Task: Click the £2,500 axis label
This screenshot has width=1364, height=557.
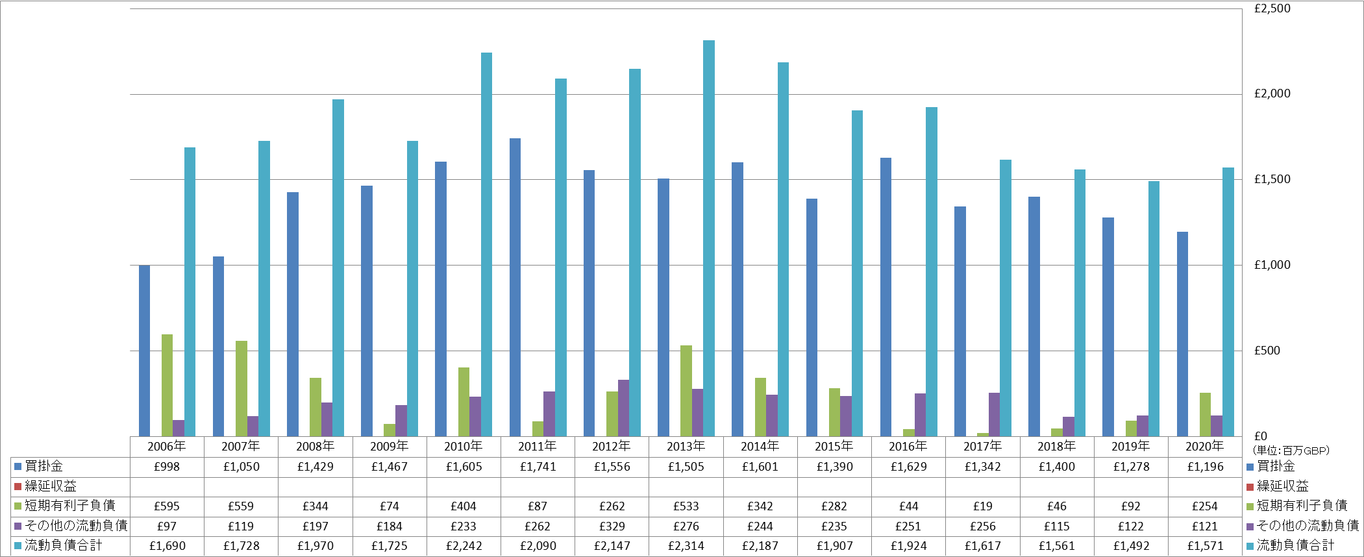Action: [x=1272, y=8]
